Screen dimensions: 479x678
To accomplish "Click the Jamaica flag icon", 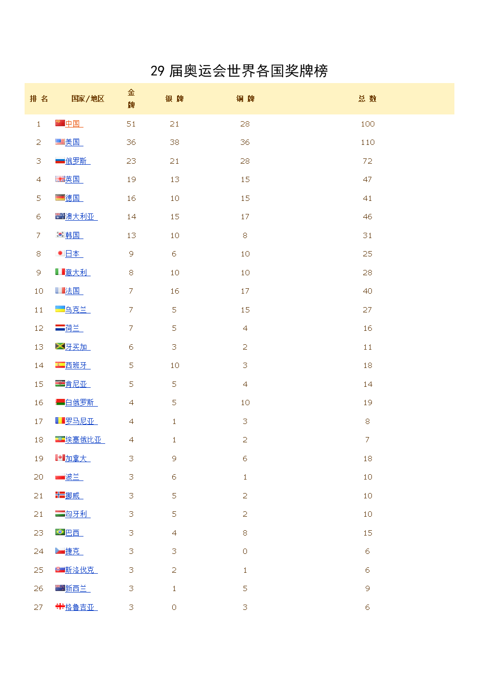I will click(x=60, y=346).
